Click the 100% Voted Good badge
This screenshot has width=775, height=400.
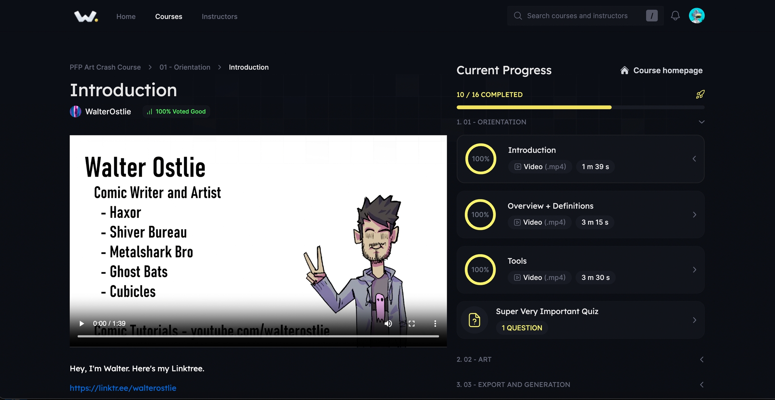pos(177,112)
